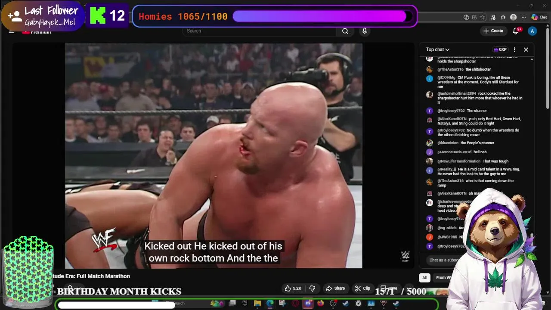The width and height of the screenshot is (551, 310).
Task: Expand the Top chat dropdown
Action: pyautogui.click(x=438, y=50)
